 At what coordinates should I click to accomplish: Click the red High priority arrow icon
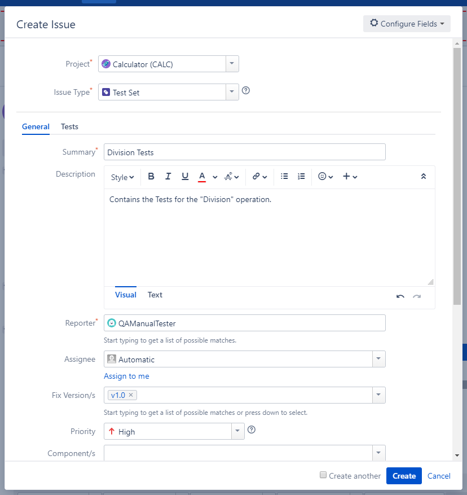pos(111,431)
